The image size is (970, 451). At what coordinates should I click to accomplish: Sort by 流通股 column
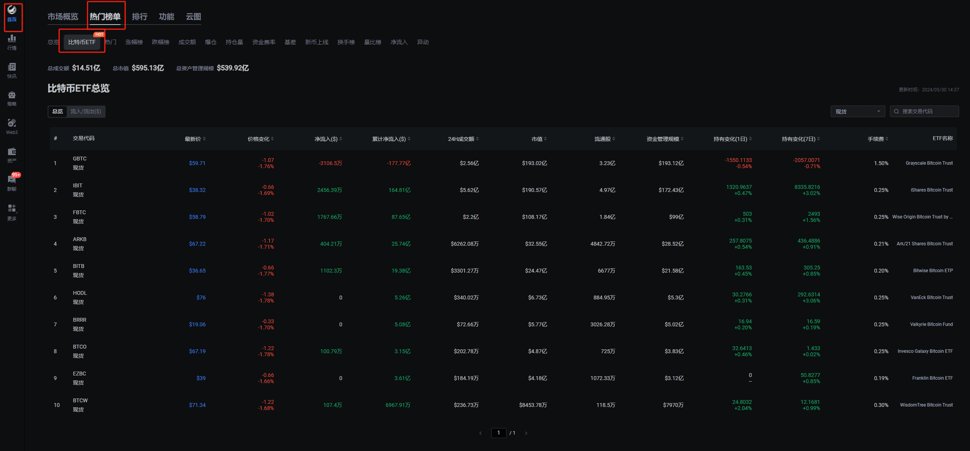605,139
